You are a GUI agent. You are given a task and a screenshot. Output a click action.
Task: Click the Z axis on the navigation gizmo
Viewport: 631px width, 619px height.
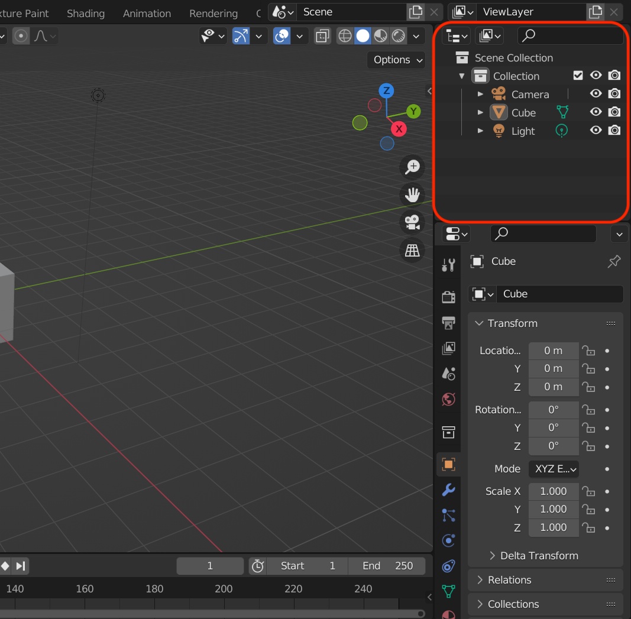[x=386, y=91]
